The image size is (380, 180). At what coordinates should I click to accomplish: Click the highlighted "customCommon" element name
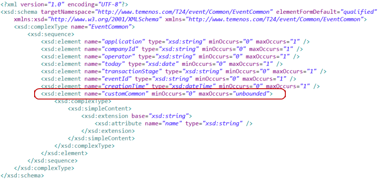click(x=125, y=94)
